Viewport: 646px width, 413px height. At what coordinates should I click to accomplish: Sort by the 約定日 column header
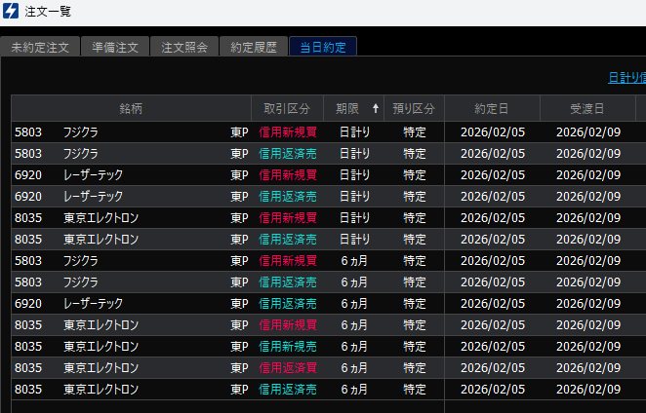492,108
